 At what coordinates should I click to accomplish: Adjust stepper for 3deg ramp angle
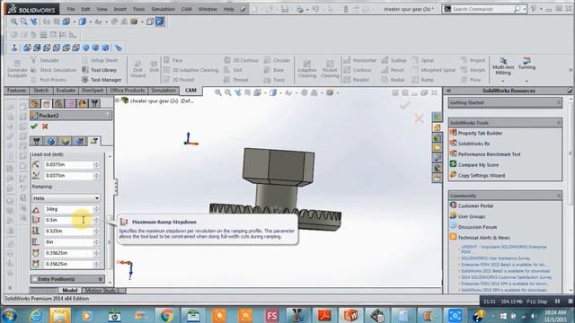click(x=96, y=209)
